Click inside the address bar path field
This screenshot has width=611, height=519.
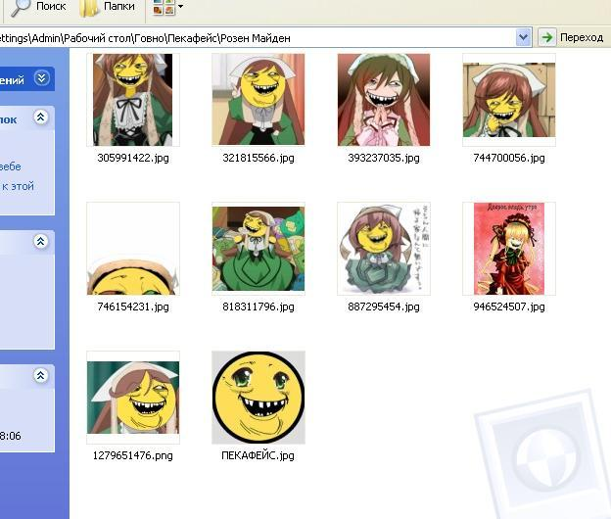(258, 38)
